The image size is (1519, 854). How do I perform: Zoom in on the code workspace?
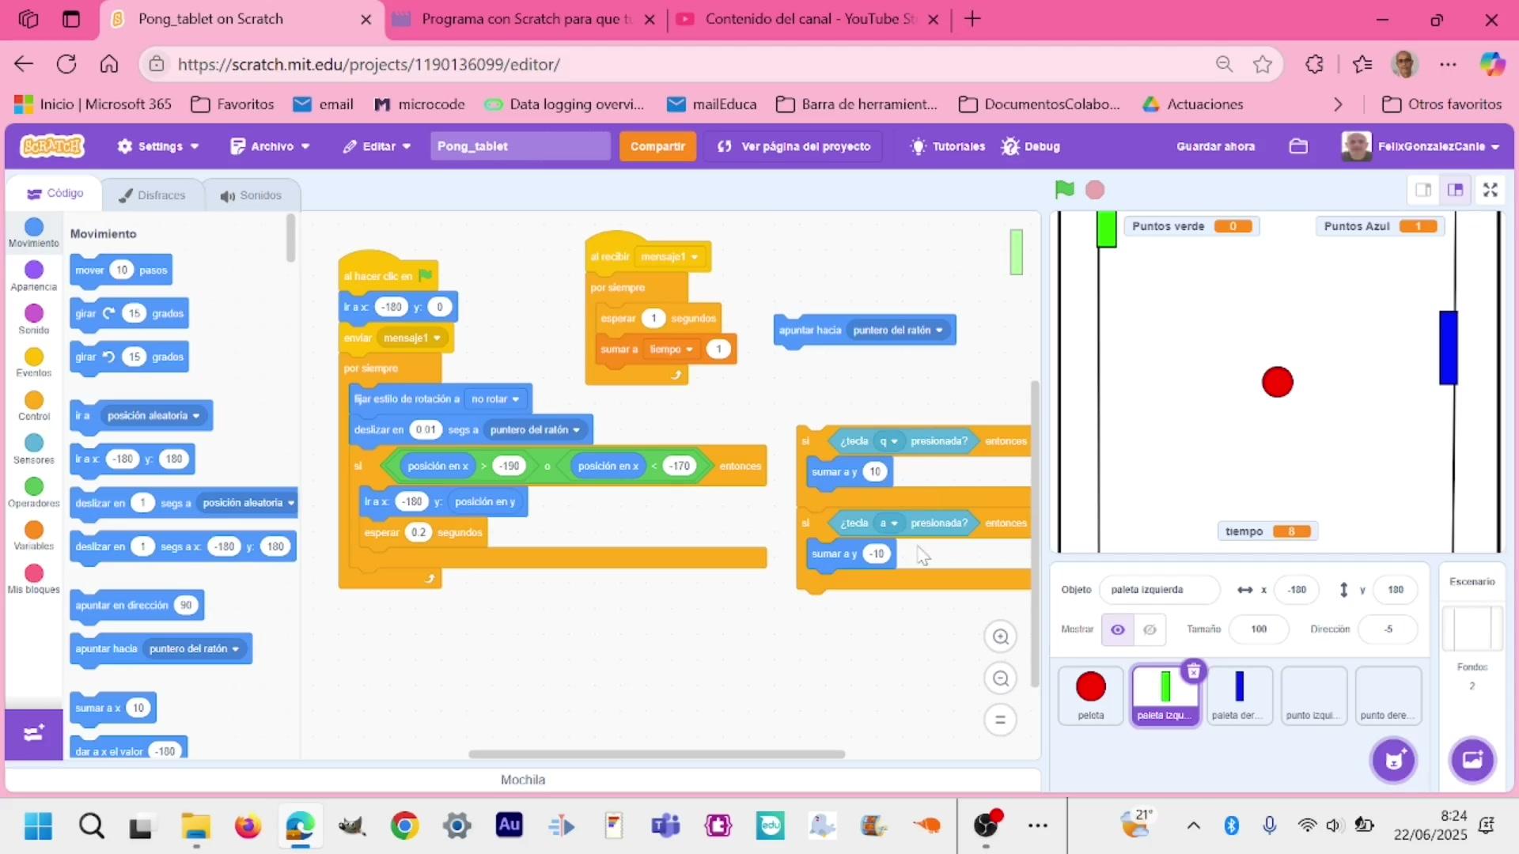pos(1000,637)
